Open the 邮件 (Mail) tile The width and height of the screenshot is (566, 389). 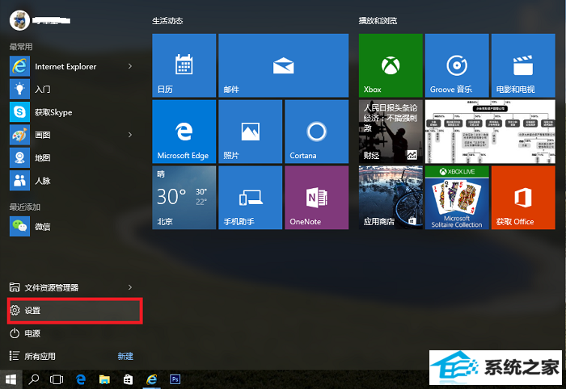pyautogui.click(x=283, y=65)
